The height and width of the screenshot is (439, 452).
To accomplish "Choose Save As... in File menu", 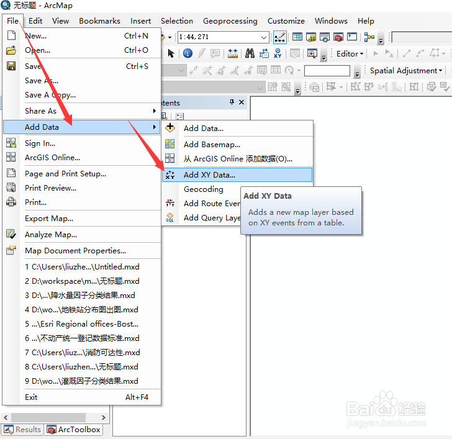I will [82, 81].
